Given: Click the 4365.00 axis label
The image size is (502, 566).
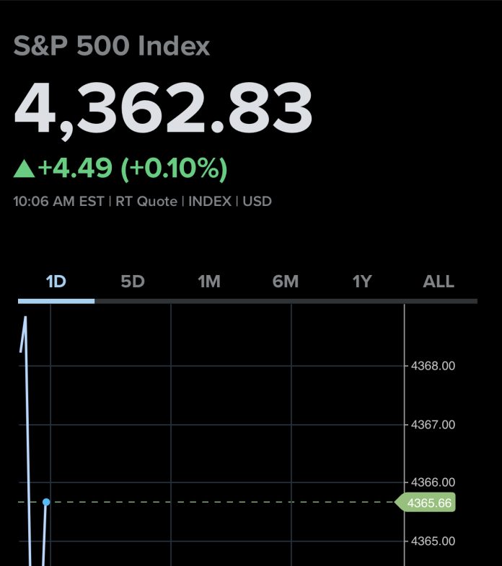Looking at the screenshot, I should click(x=433, y=541).
